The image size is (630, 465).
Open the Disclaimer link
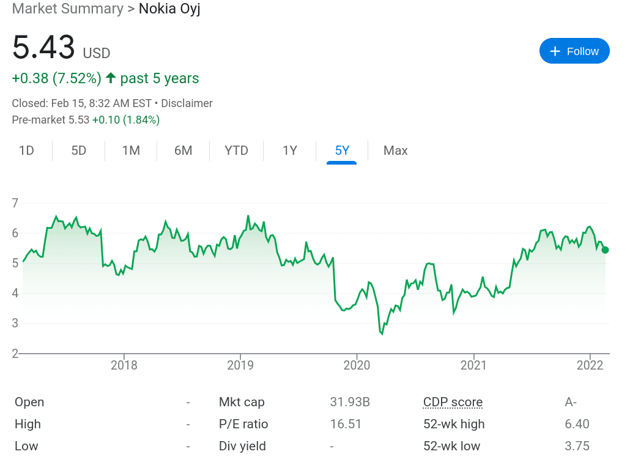tap(187, 103)
